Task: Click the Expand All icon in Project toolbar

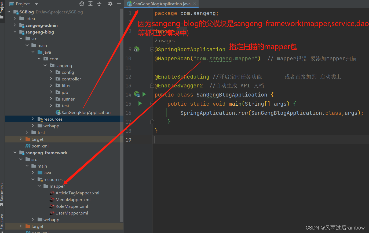Action: pyautogui.click(x=90, y=4)
